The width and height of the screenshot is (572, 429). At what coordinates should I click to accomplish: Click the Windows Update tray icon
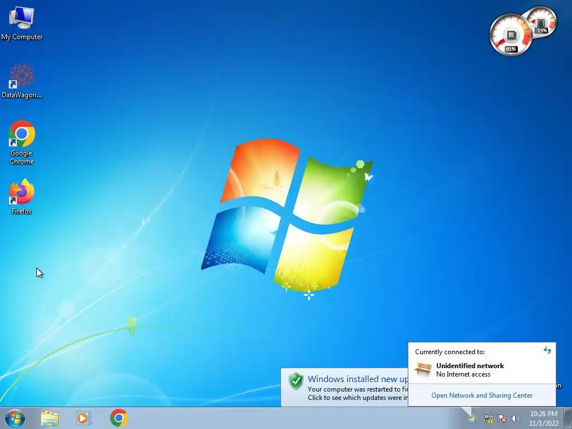(x=472, y=418)
